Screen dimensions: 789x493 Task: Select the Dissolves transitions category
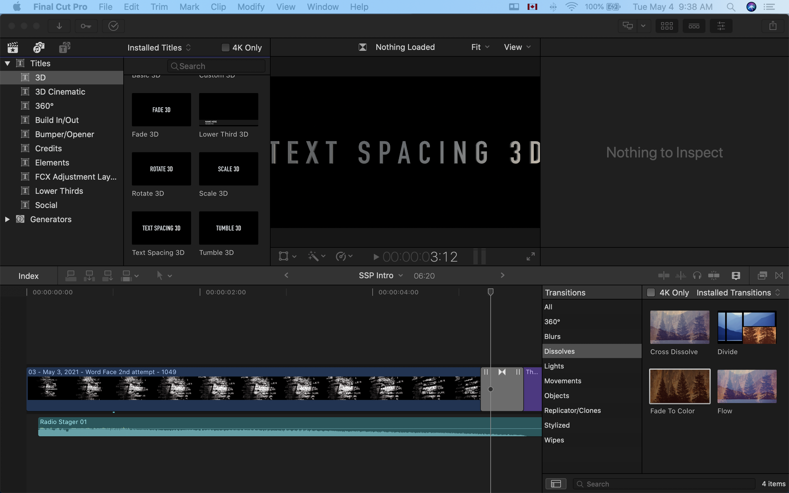pyautogui.click(x=592, y=351)
